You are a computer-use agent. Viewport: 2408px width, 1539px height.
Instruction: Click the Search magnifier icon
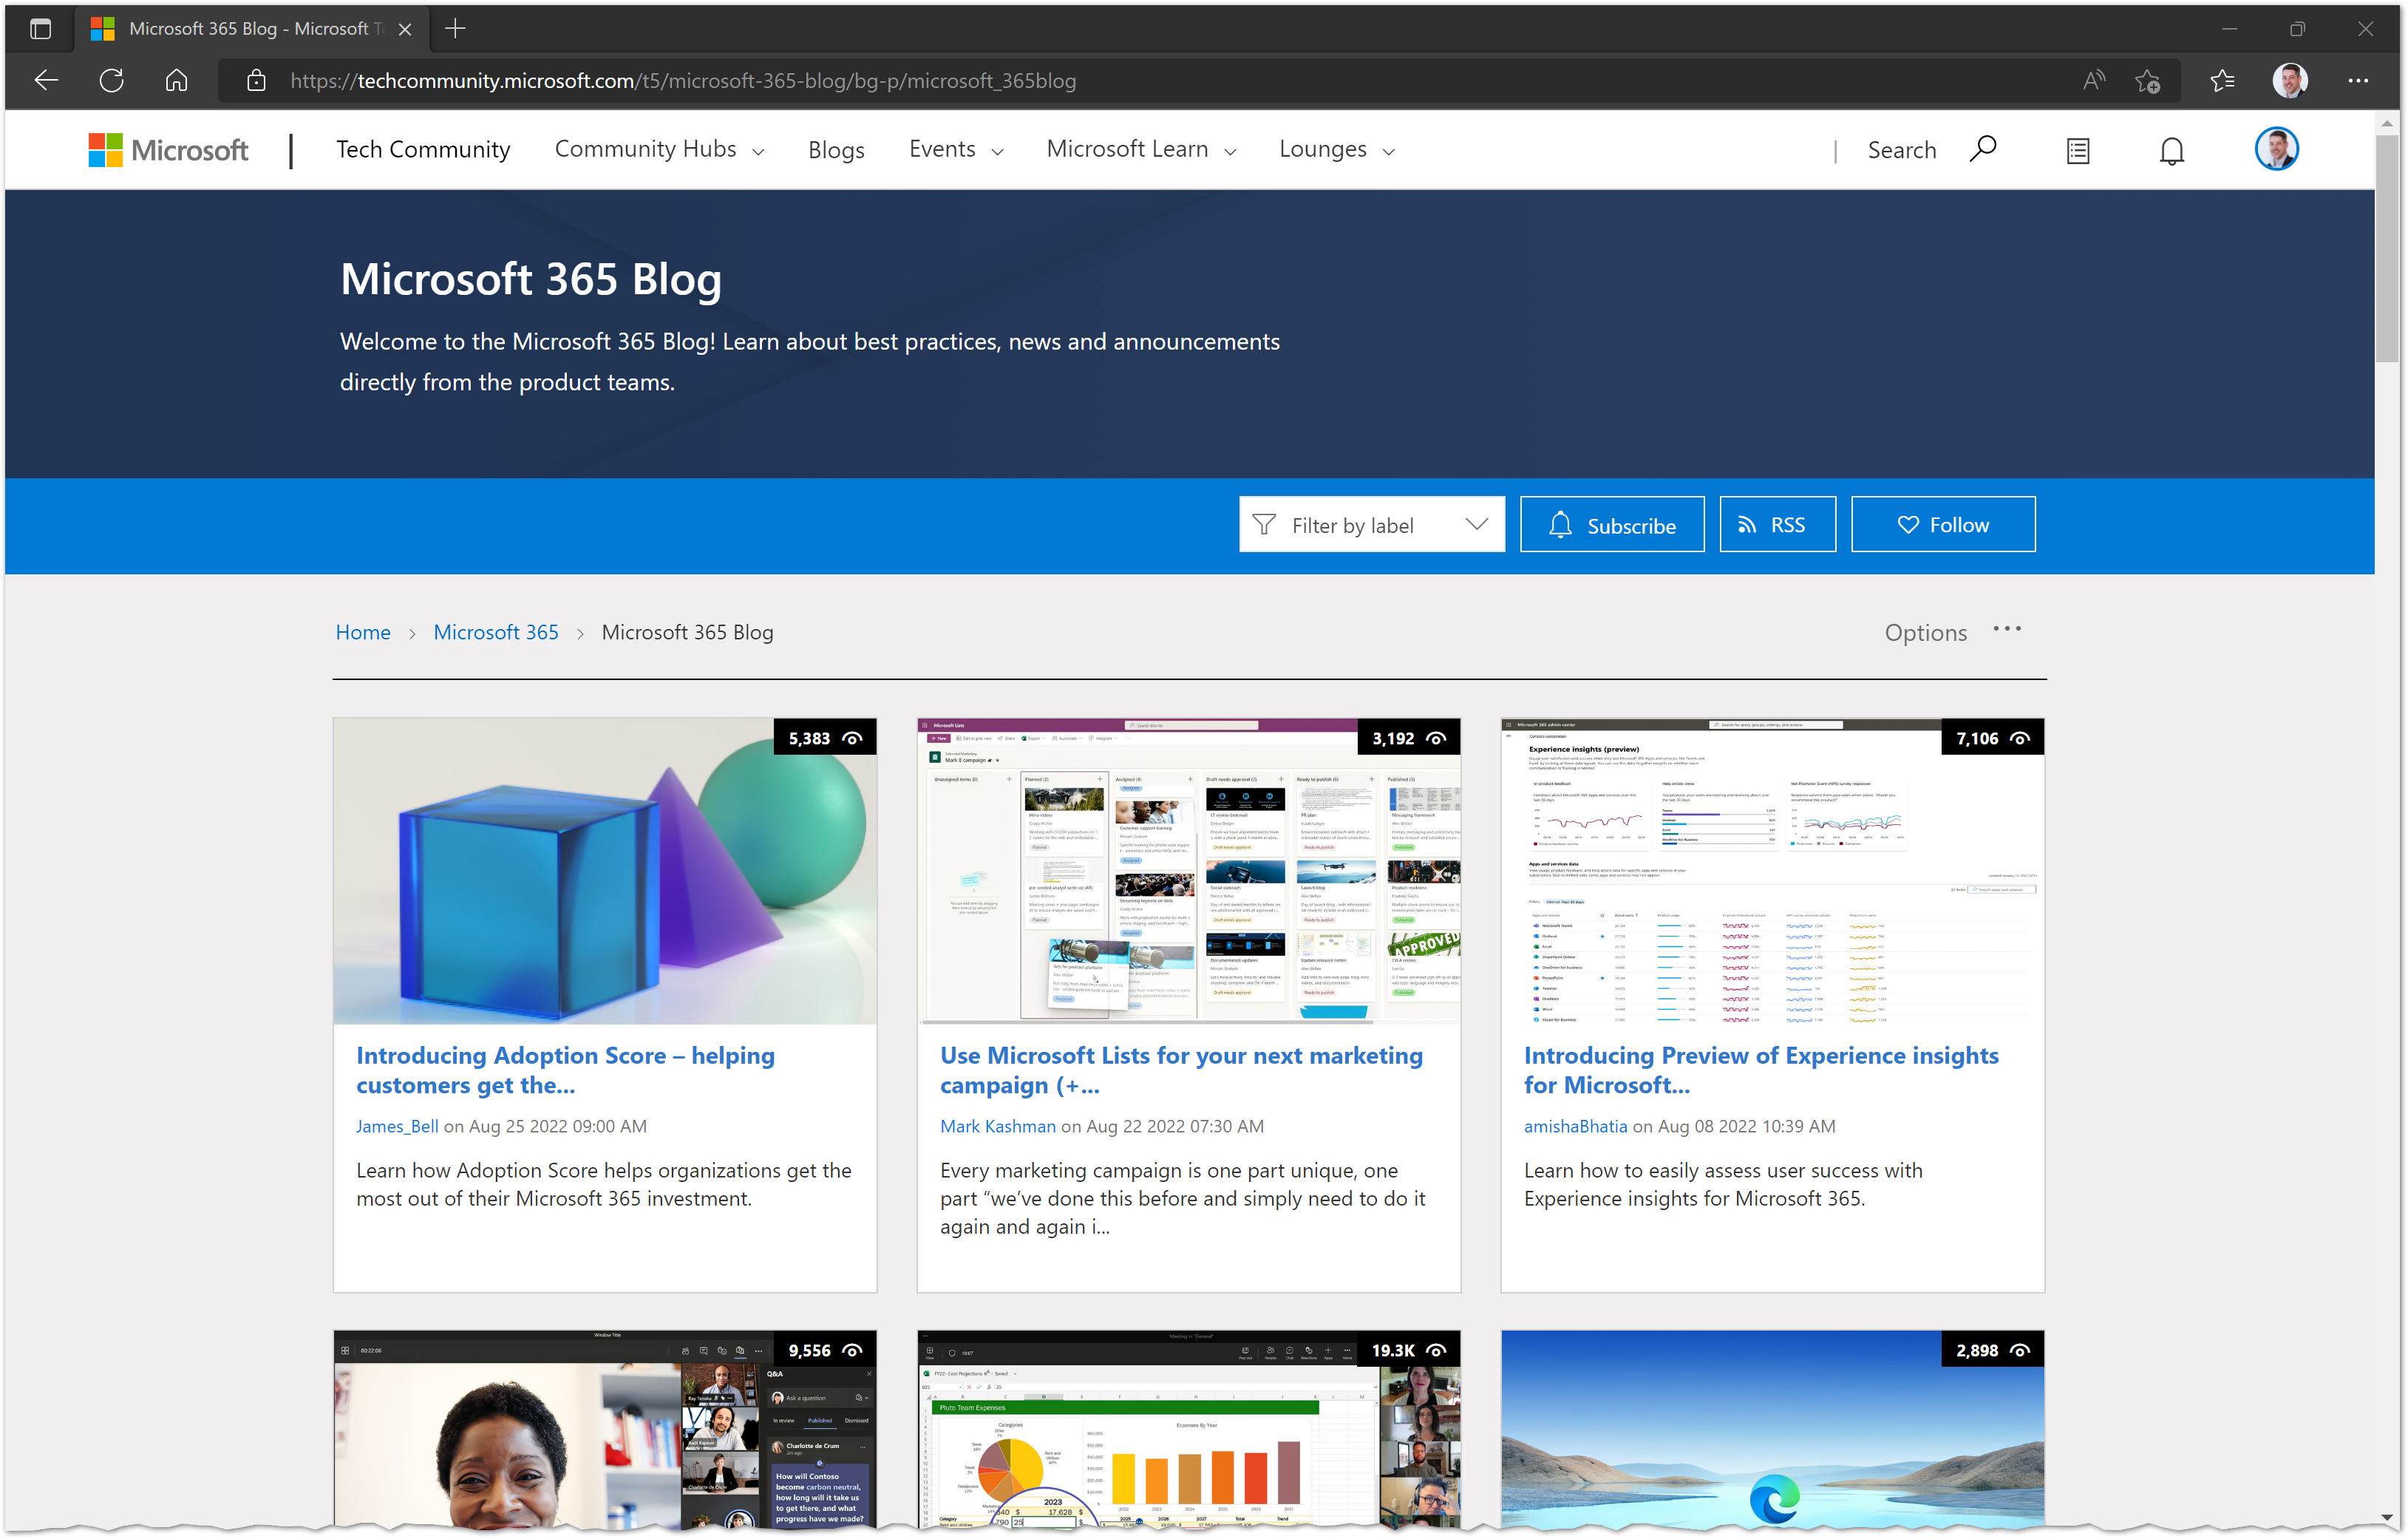point(1983,149)
